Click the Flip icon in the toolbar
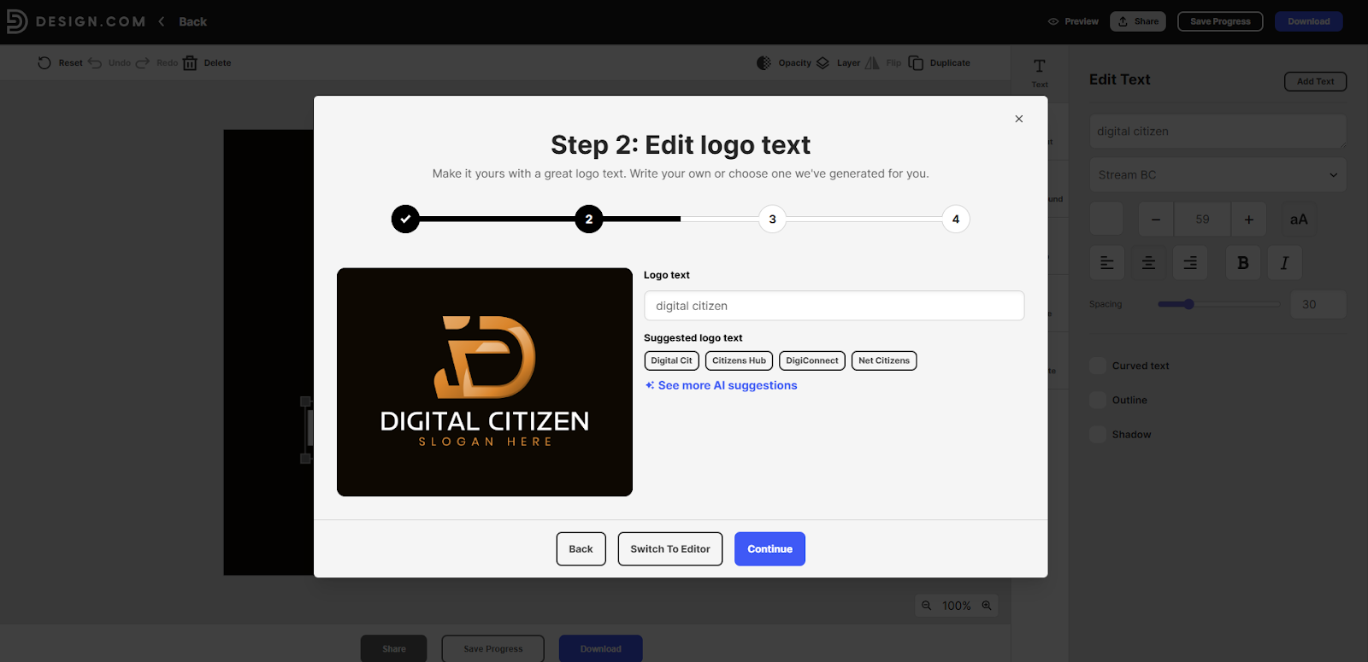 [x=872, y=63]
